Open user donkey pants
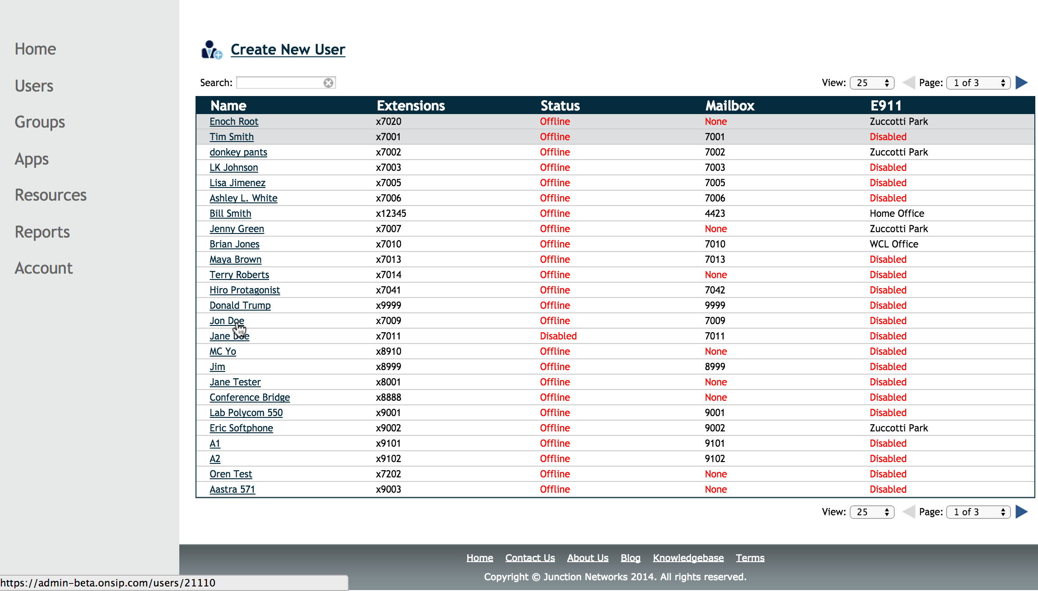The image size is (1038, 591). click(x=238, y=152)
